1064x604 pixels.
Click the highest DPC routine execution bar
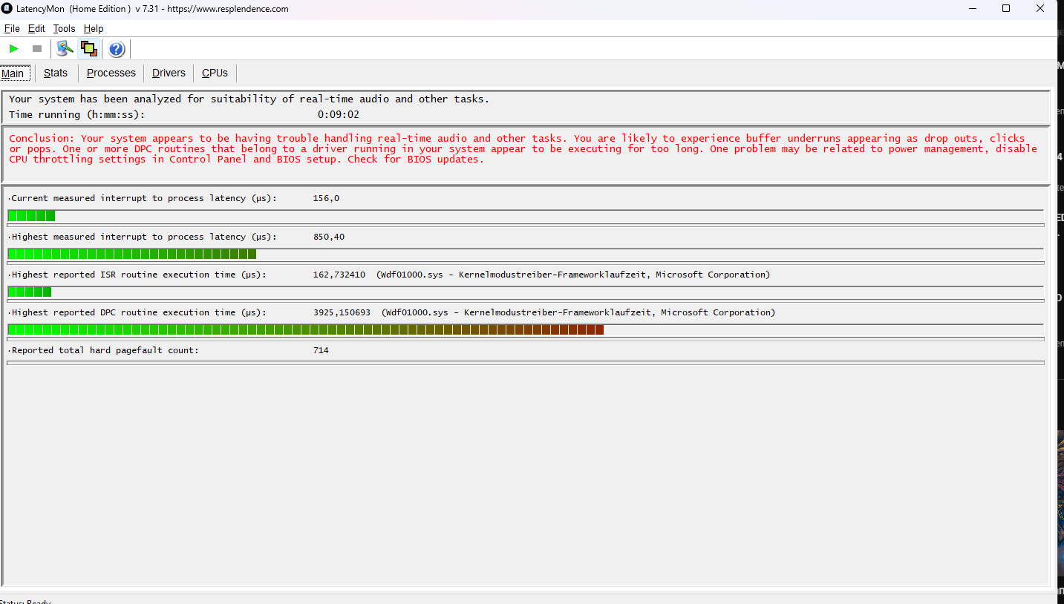[x=526, y=329]
